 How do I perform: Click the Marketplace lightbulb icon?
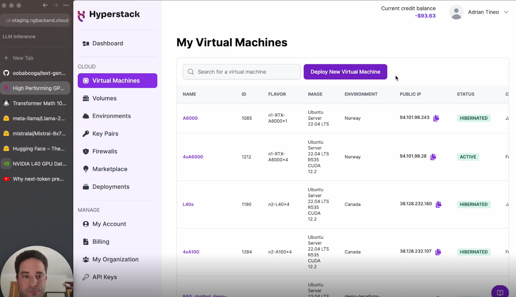[86, 169]
